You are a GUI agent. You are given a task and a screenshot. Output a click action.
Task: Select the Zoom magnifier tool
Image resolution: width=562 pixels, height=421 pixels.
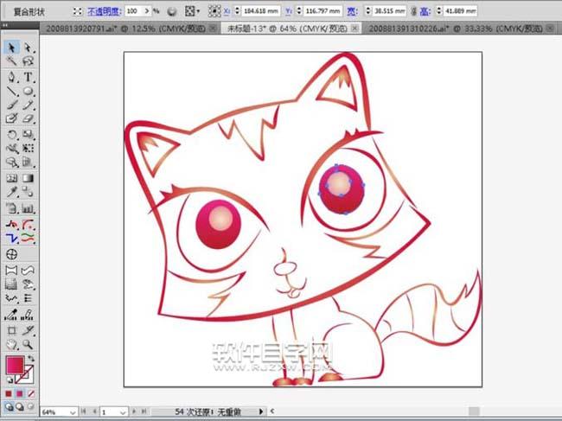click(x=28, y=344)
